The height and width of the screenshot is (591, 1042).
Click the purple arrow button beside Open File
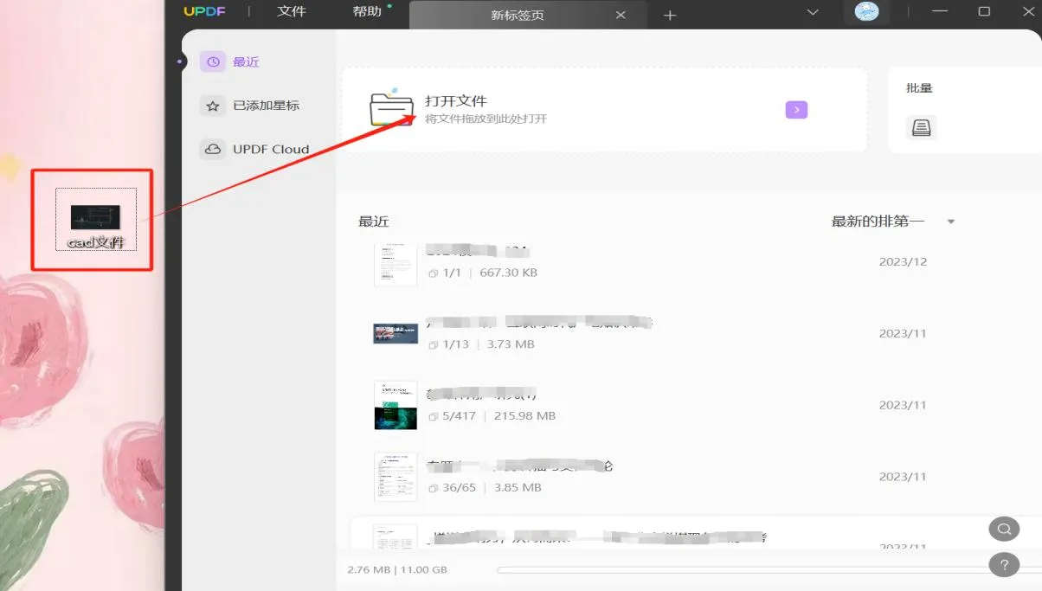(x=796, y=110)
